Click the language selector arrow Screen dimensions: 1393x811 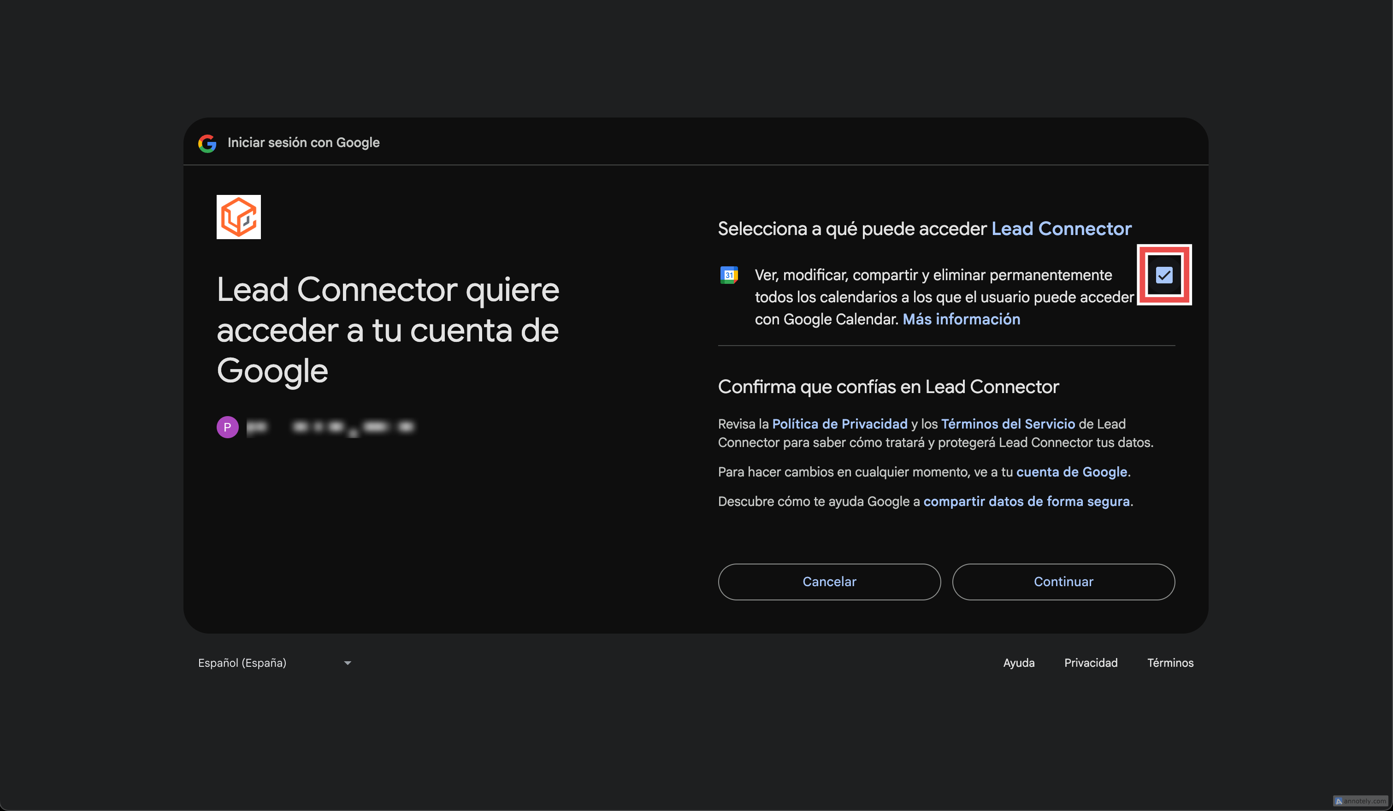[x=347, y=662]
